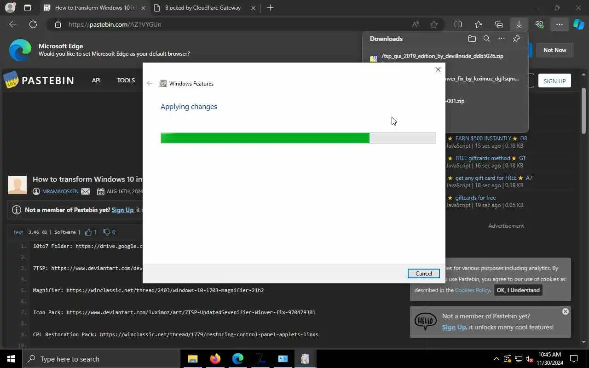Open more options in Downloads panel
The height and width of the screenshot is (368, 589).
(x=502, y=39)
